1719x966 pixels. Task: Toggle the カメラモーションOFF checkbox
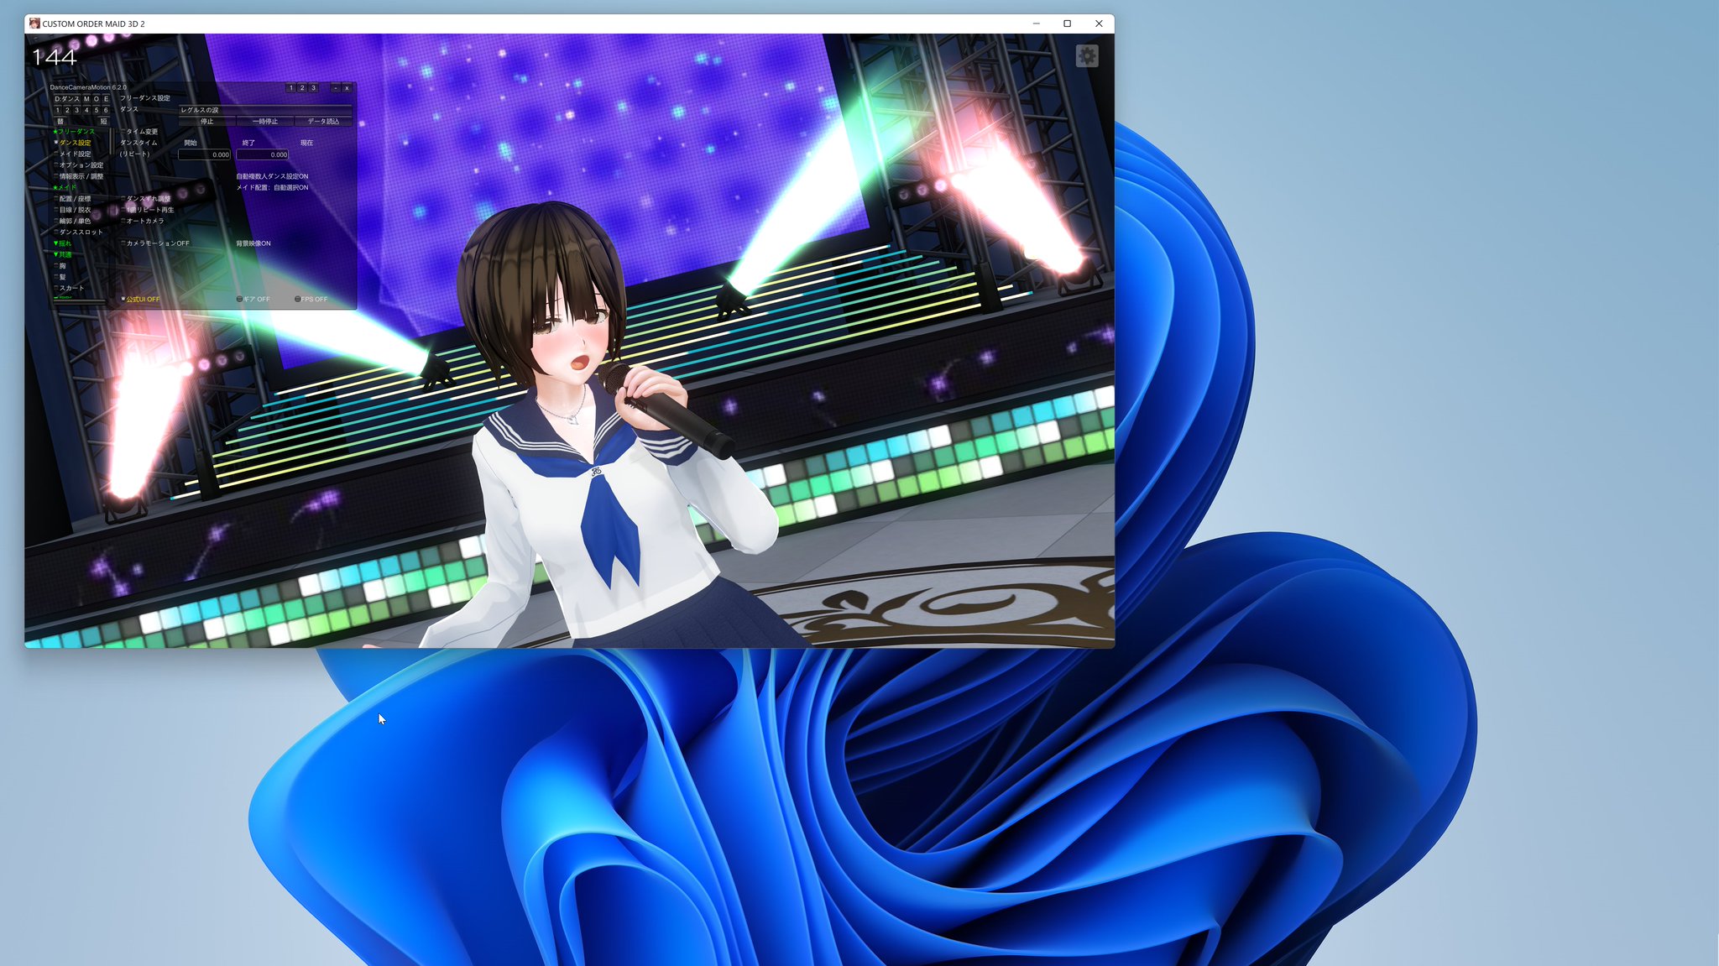click(123, 243)
